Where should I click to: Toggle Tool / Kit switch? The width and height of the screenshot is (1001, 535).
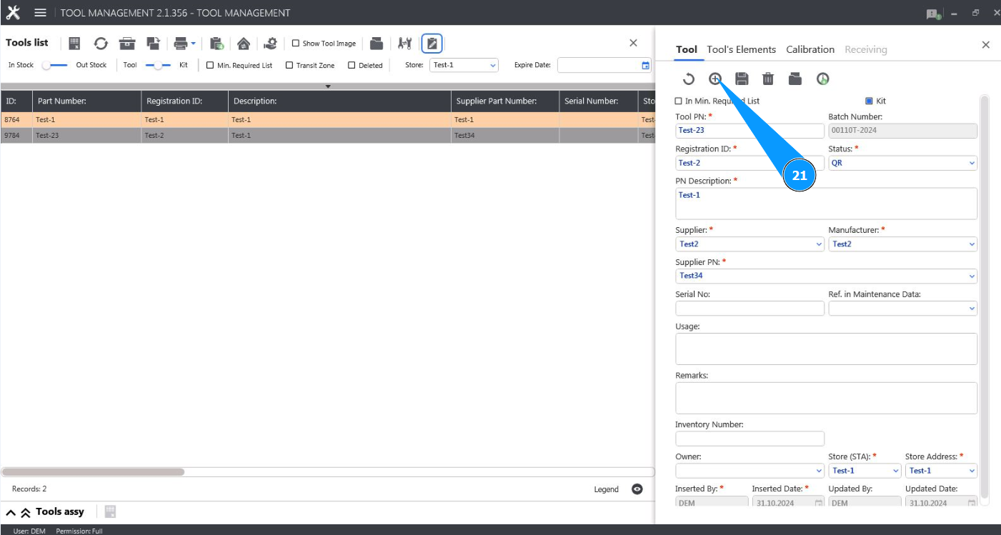click(x=158, y=65)
